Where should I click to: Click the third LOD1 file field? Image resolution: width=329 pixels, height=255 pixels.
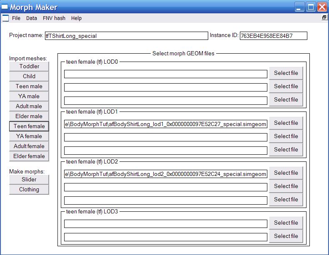coord(166,151)
